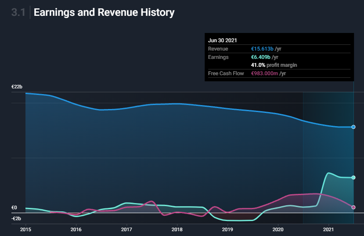Screen dimensions: 364x236
Task: Click the teal Earnings endpoint marker
Action: tap(353, 178)
